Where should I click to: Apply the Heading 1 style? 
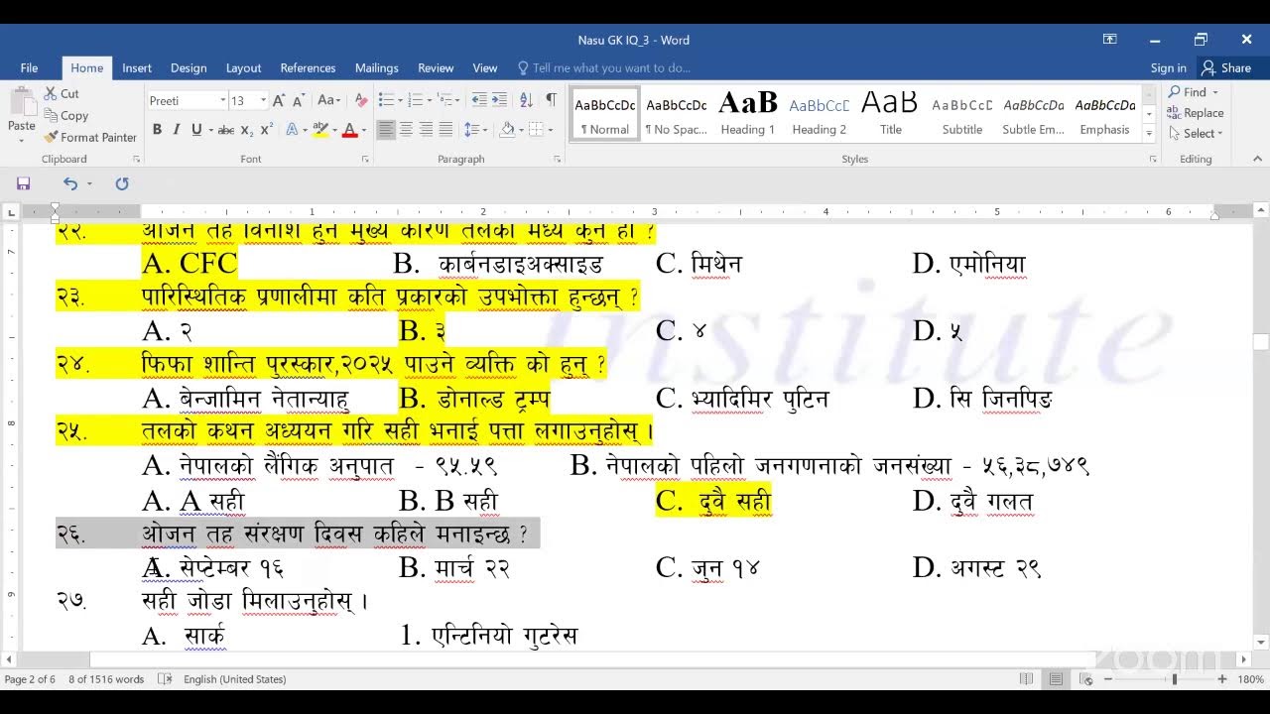[747, 115]
